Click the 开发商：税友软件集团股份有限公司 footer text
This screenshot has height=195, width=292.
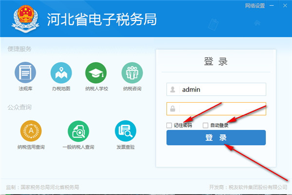tap(248, 187)
